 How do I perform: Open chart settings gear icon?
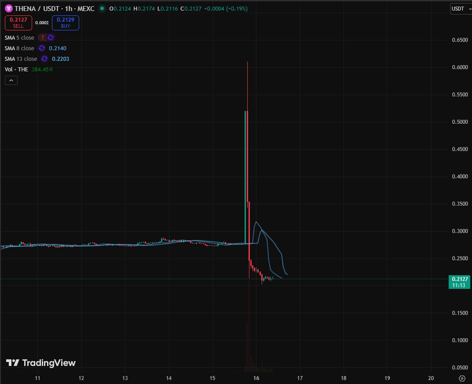(462, 378)
